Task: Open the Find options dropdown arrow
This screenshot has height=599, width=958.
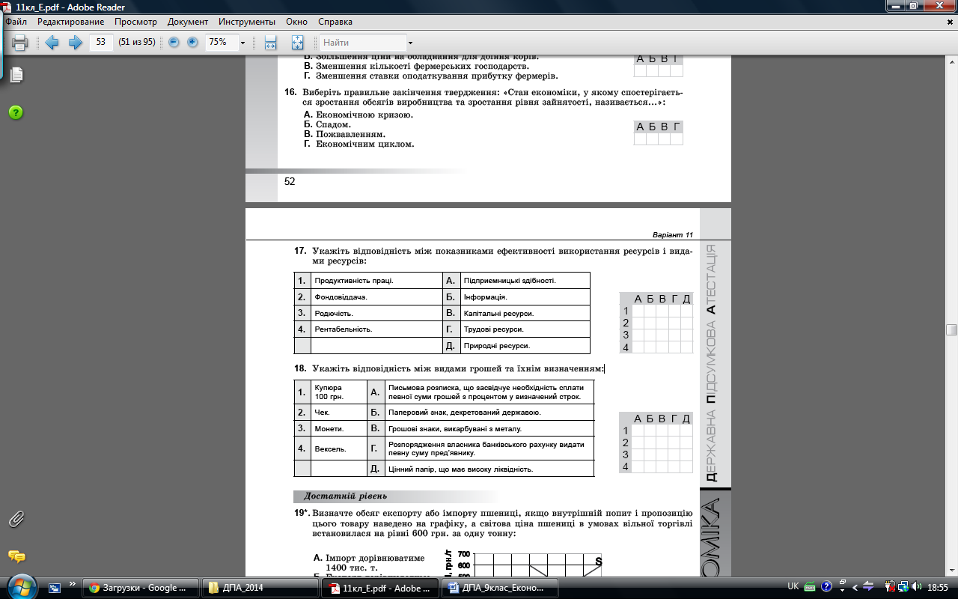Action: tap(410, 43)
